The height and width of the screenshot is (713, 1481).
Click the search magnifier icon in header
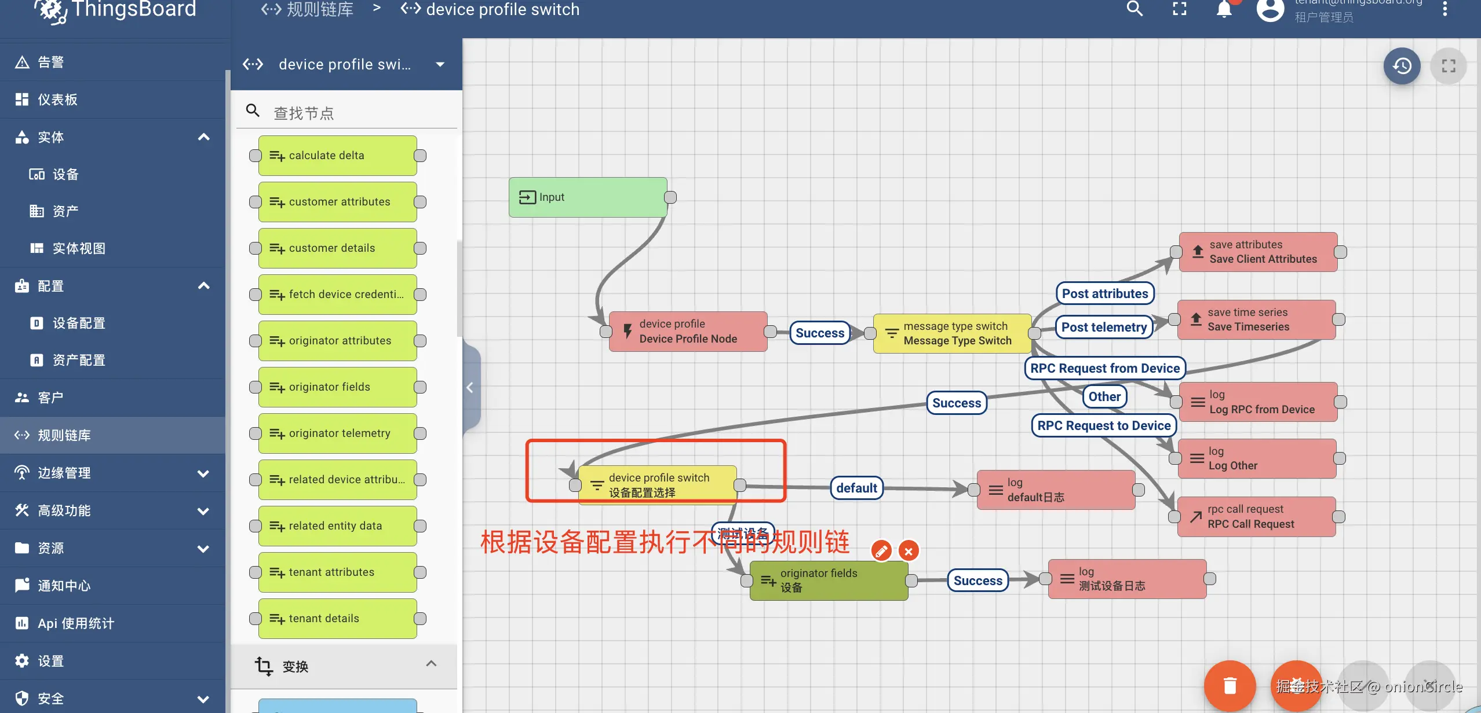point(1134,9)
